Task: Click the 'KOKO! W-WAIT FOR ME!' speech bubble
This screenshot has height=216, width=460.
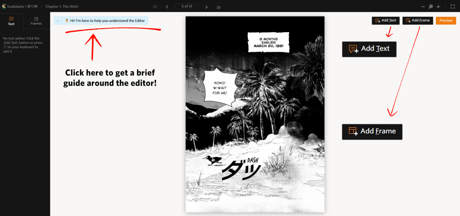Action: coord(220,88)
